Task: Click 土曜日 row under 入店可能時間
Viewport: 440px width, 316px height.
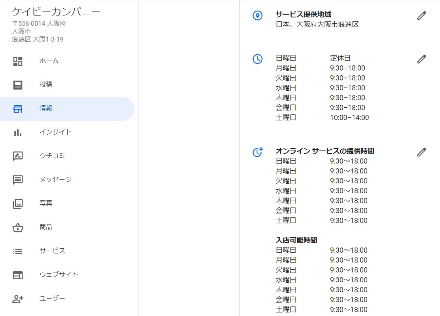Action: tap(322, 310)
